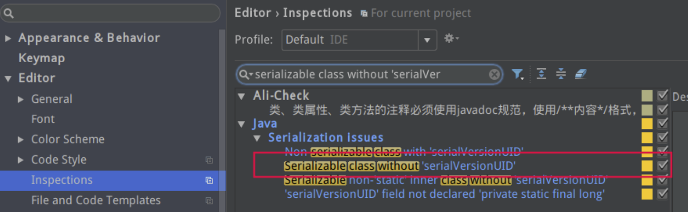Clear the inspection search field text

pyautogui.click(x=494, y=74)
